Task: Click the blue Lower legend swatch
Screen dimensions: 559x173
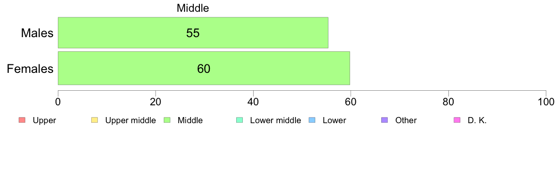Action: [312, 120]
